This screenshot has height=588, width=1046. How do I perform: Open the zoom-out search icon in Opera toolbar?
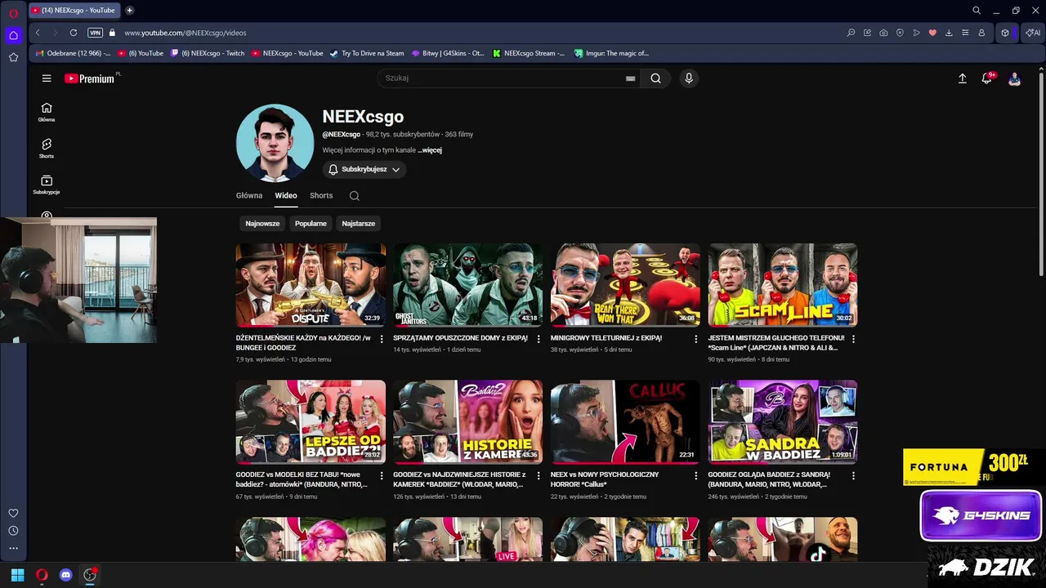click(x=851, y=33)
